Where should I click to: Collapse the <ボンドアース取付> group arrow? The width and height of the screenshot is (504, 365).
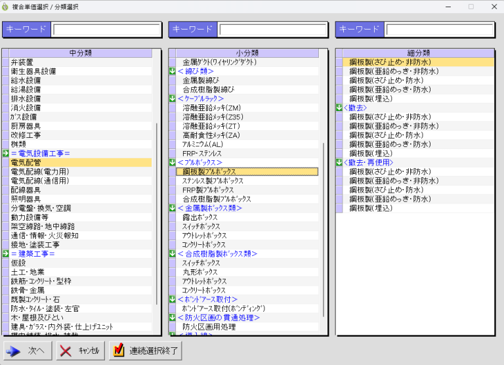point(173,299)
